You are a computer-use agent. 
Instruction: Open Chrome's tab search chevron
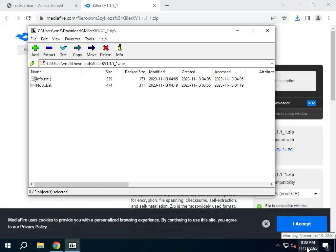283,5
